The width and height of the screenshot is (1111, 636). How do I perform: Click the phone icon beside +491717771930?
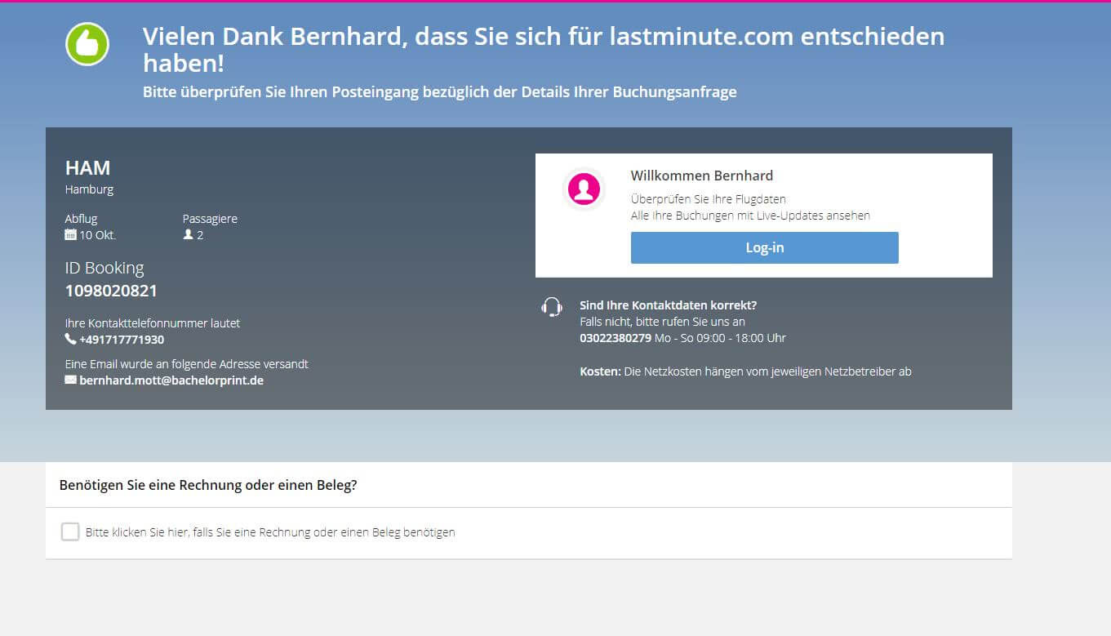pyautogui.click(x=70, y=339)
